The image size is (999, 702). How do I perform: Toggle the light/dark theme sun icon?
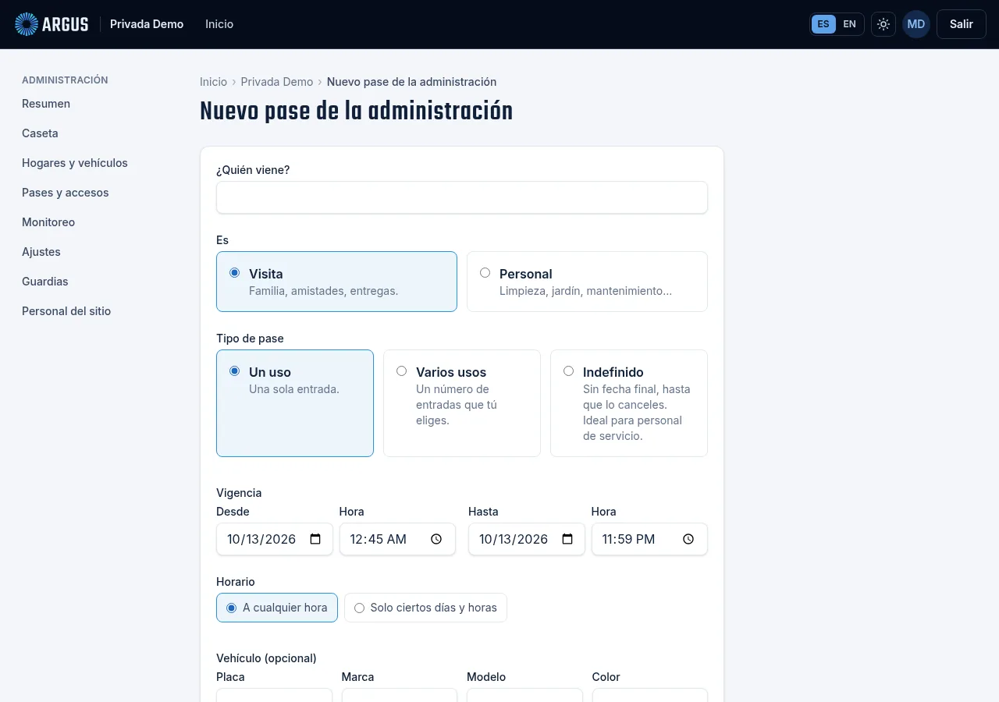883,24
